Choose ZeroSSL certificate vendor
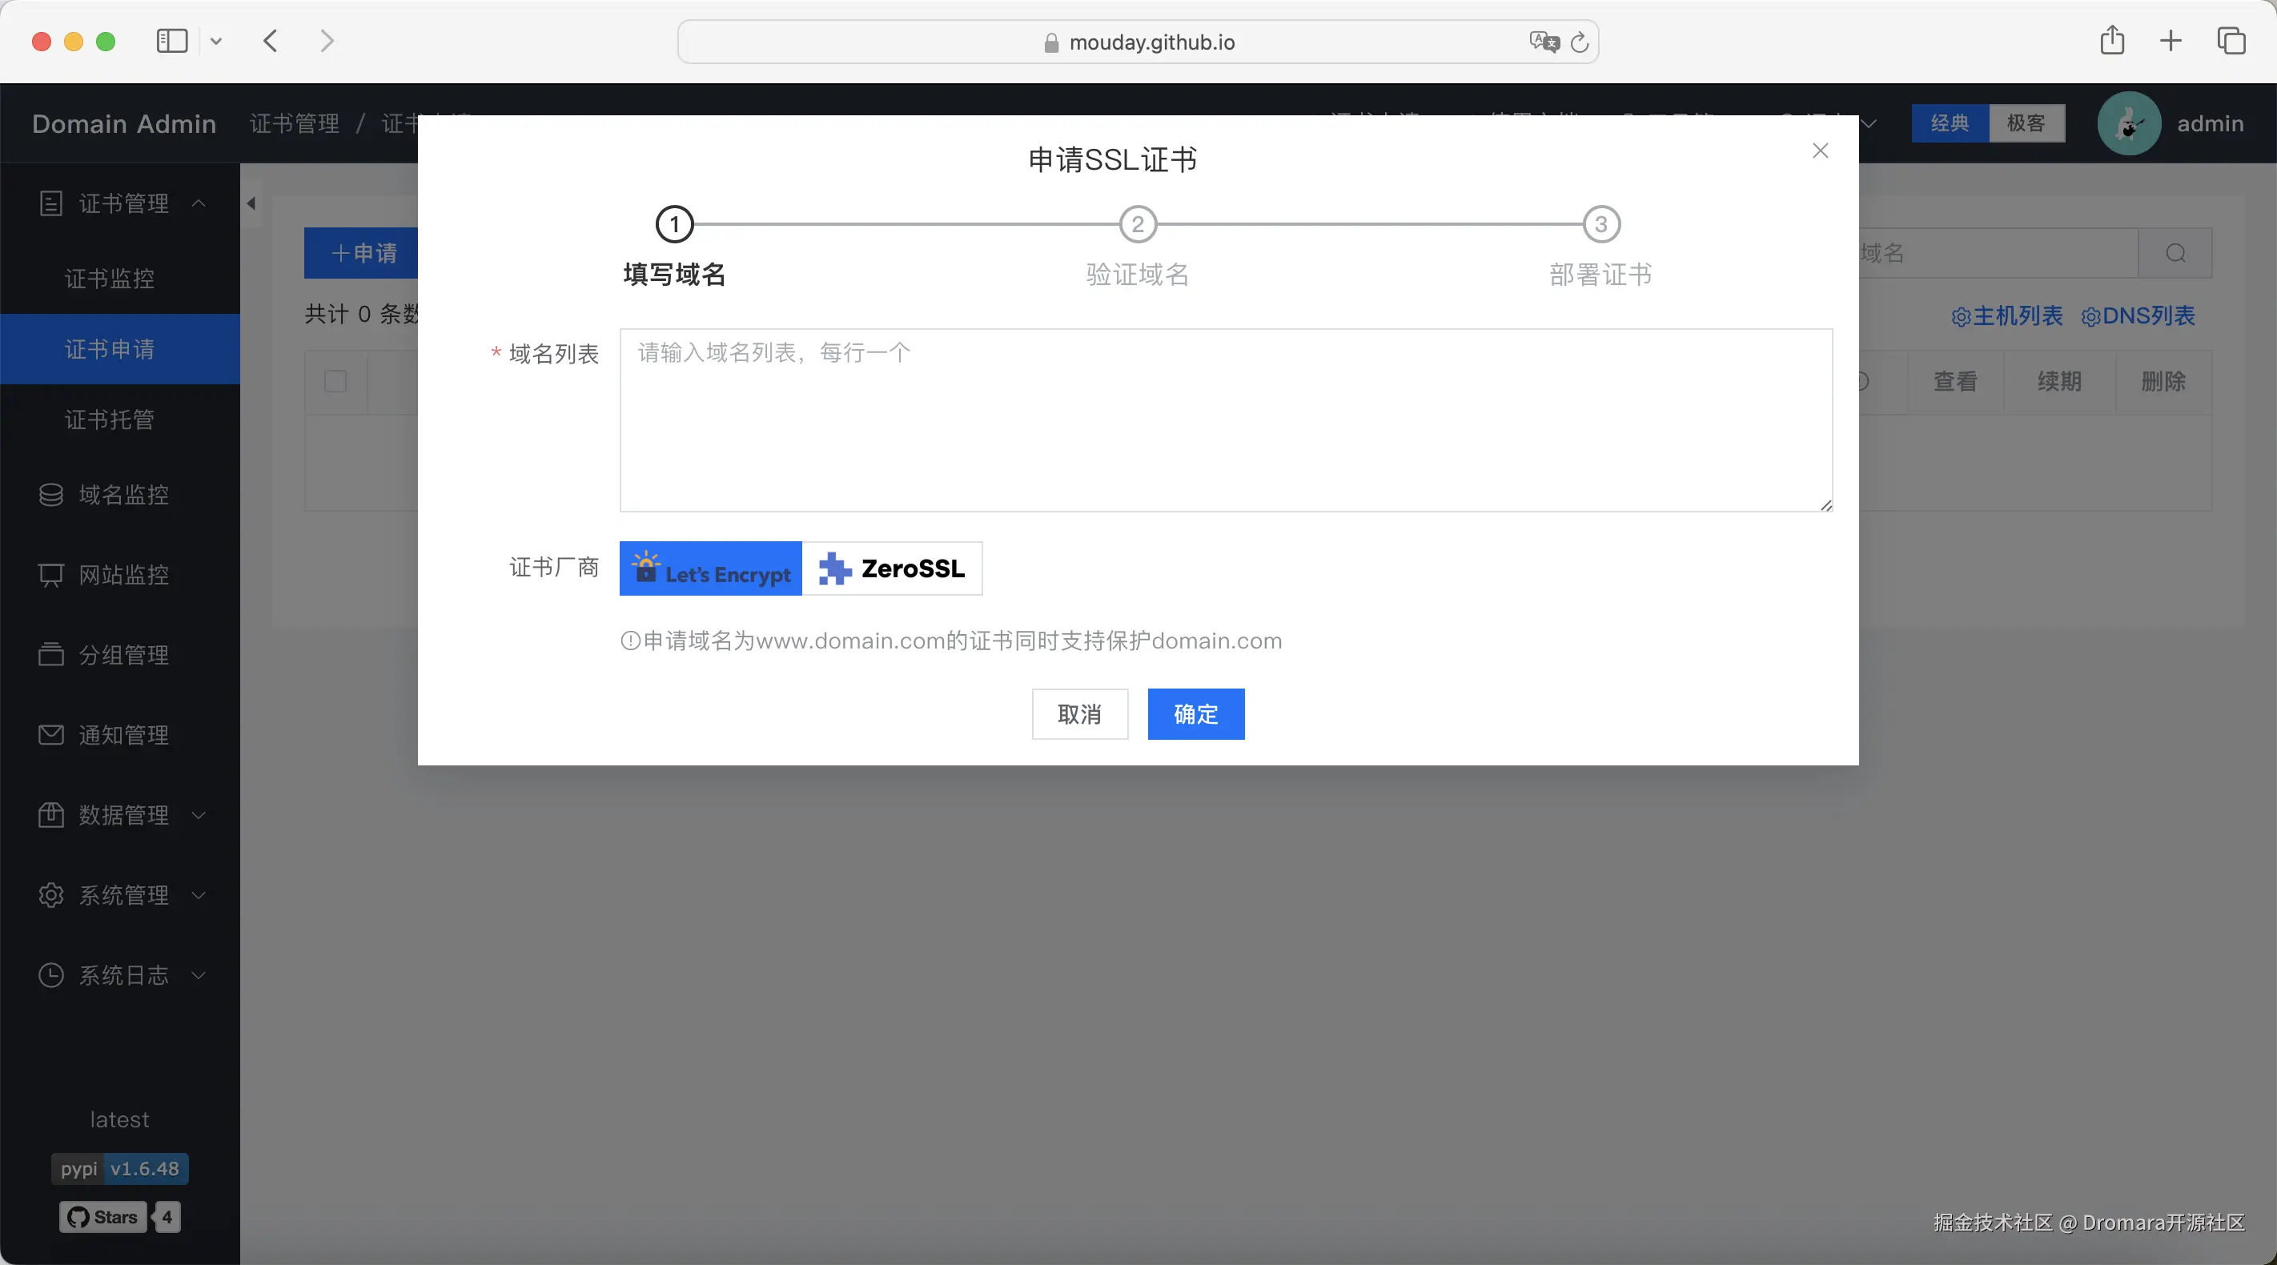2277x1265 pixels. point(893,568)
